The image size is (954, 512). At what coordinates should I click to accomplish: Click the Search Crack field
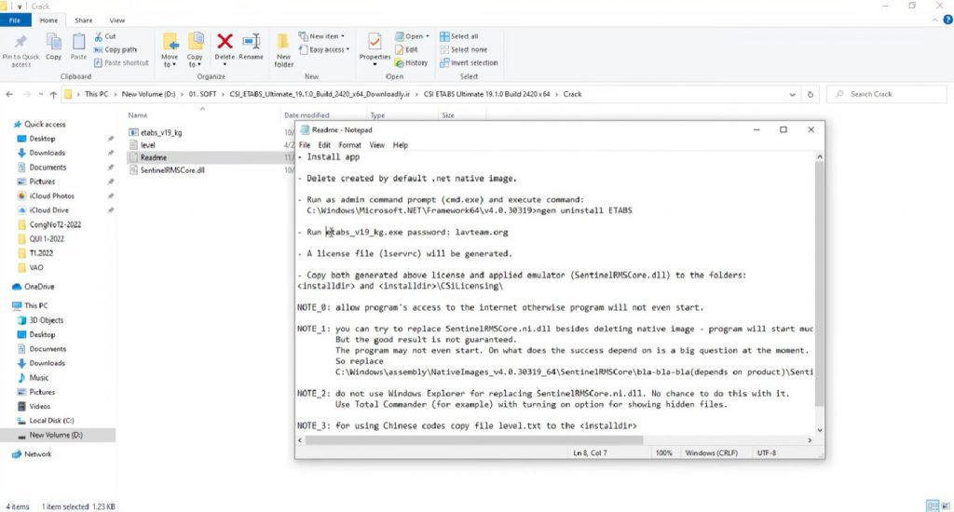click(x=887, y=94)
